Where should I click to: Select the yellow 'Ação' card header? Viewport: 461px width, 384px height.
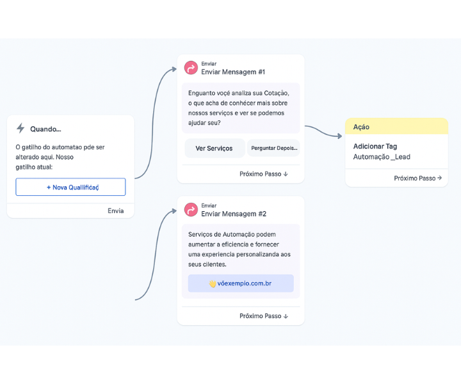[x=396, y=127]
